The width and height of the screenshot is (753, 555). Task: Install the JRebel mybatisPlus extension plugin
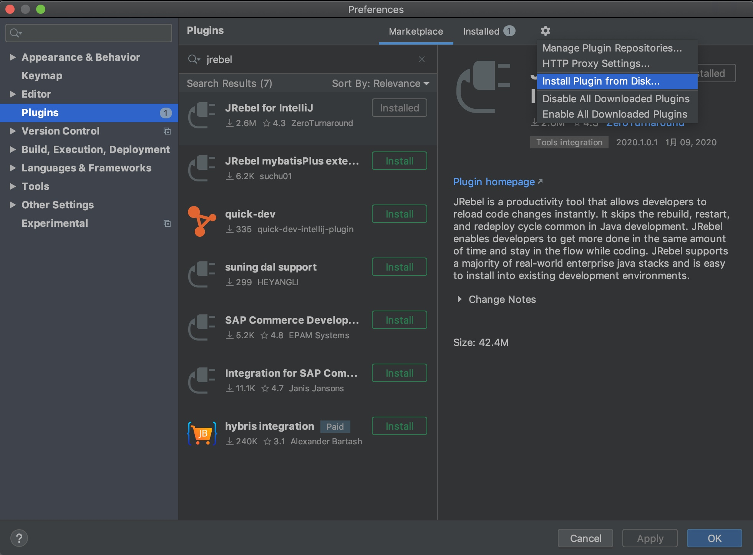coord(399,161)
